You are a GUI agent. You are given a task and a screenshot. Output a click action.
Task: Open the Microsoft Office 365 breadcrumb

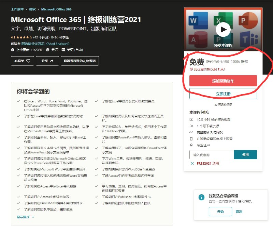56,9
